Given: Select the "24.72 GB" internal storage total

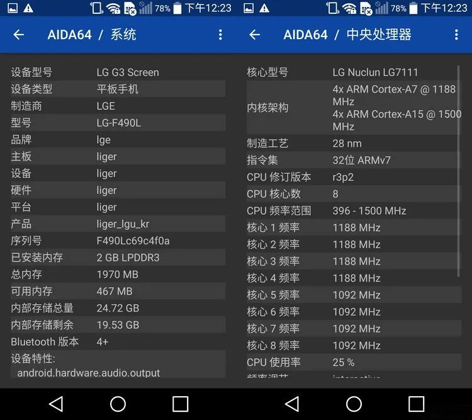Looking at the screenshot, I should [118, 308].
